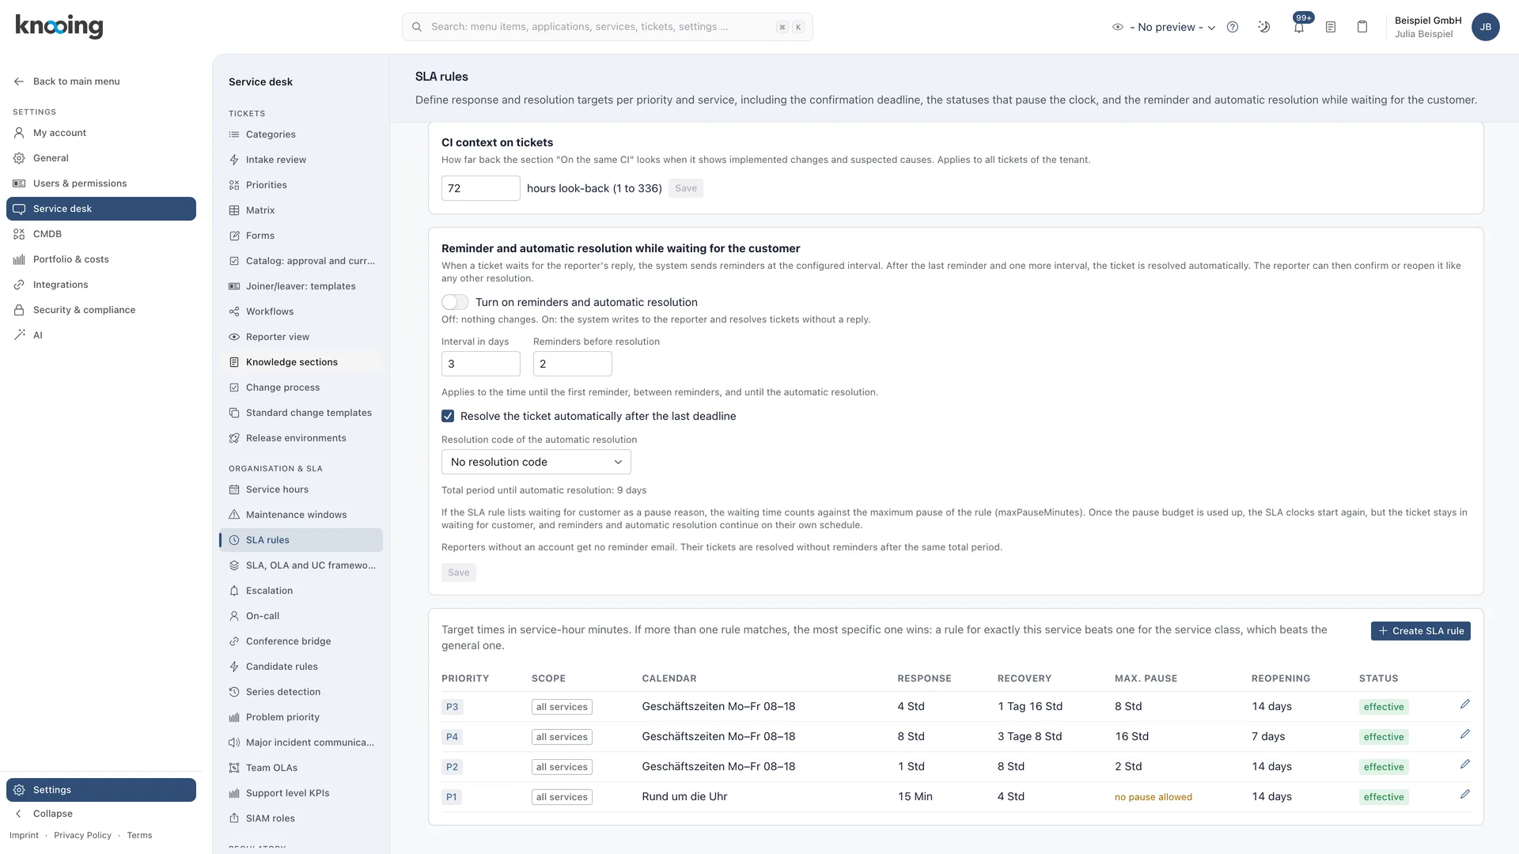Open the No resolution code dropdown
The width and height of the screenshot is (1519, 854).
pos(536,462)
